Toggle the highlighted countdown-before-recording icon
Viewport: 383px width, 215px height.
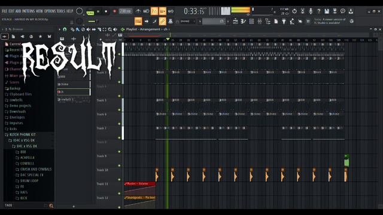tap(154, 11)
